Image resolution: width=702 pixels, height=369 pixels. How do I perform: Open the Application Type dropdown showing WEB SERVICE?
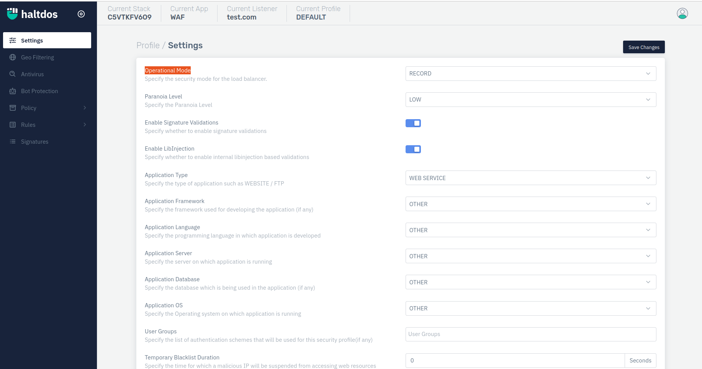(x=530, y=178)
